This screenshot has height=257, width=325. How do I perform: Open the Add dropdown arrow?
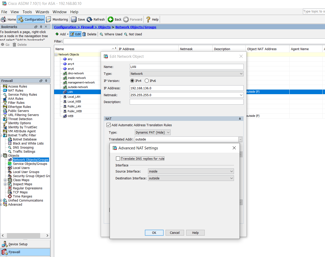(x=68, y=34)
